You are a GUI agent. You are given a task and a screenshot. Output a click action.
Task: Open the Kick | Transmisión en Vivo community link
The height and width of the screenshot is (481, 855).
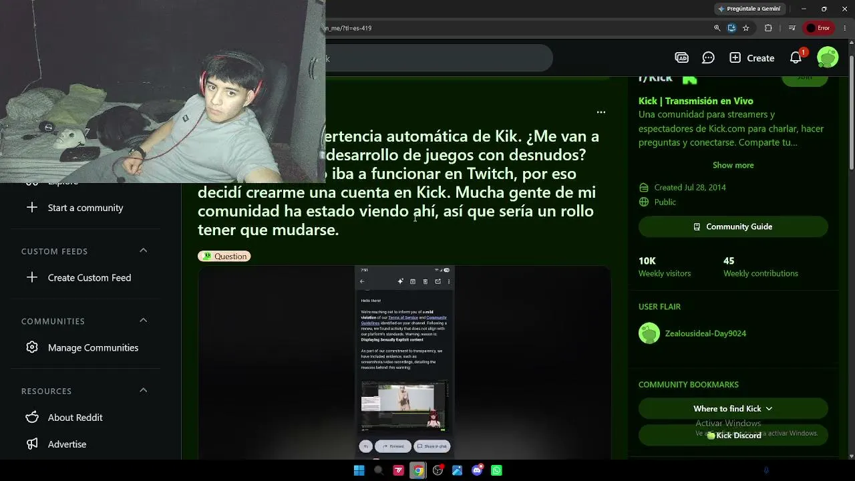696,101
